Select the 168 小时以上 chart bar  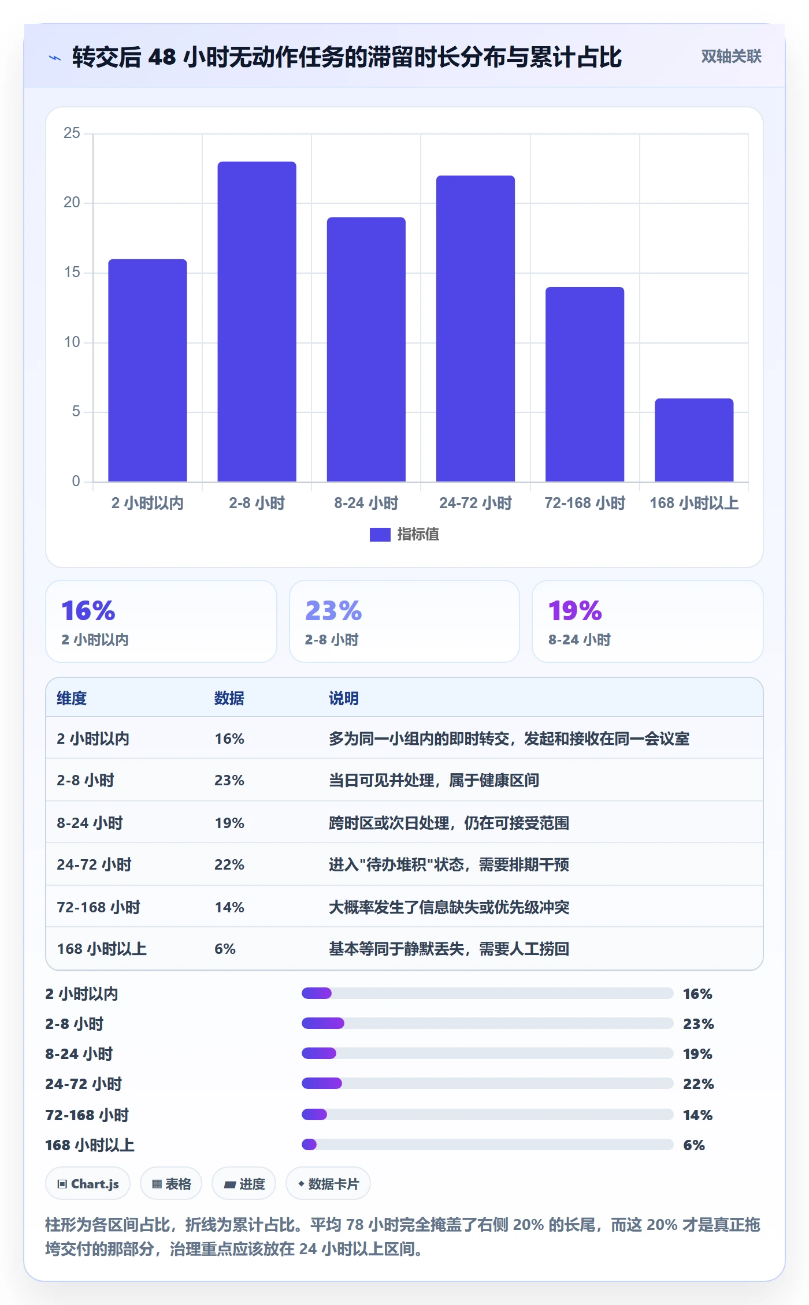693,440
